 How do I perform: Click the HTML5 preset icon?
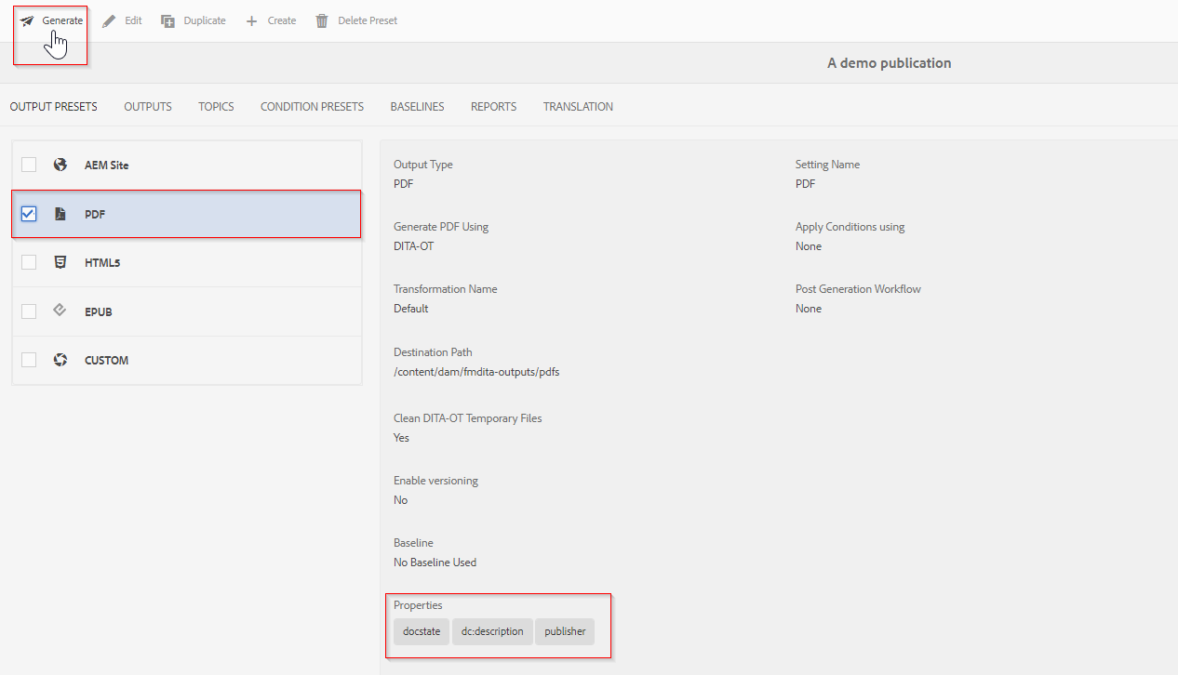tap(60, 262)
